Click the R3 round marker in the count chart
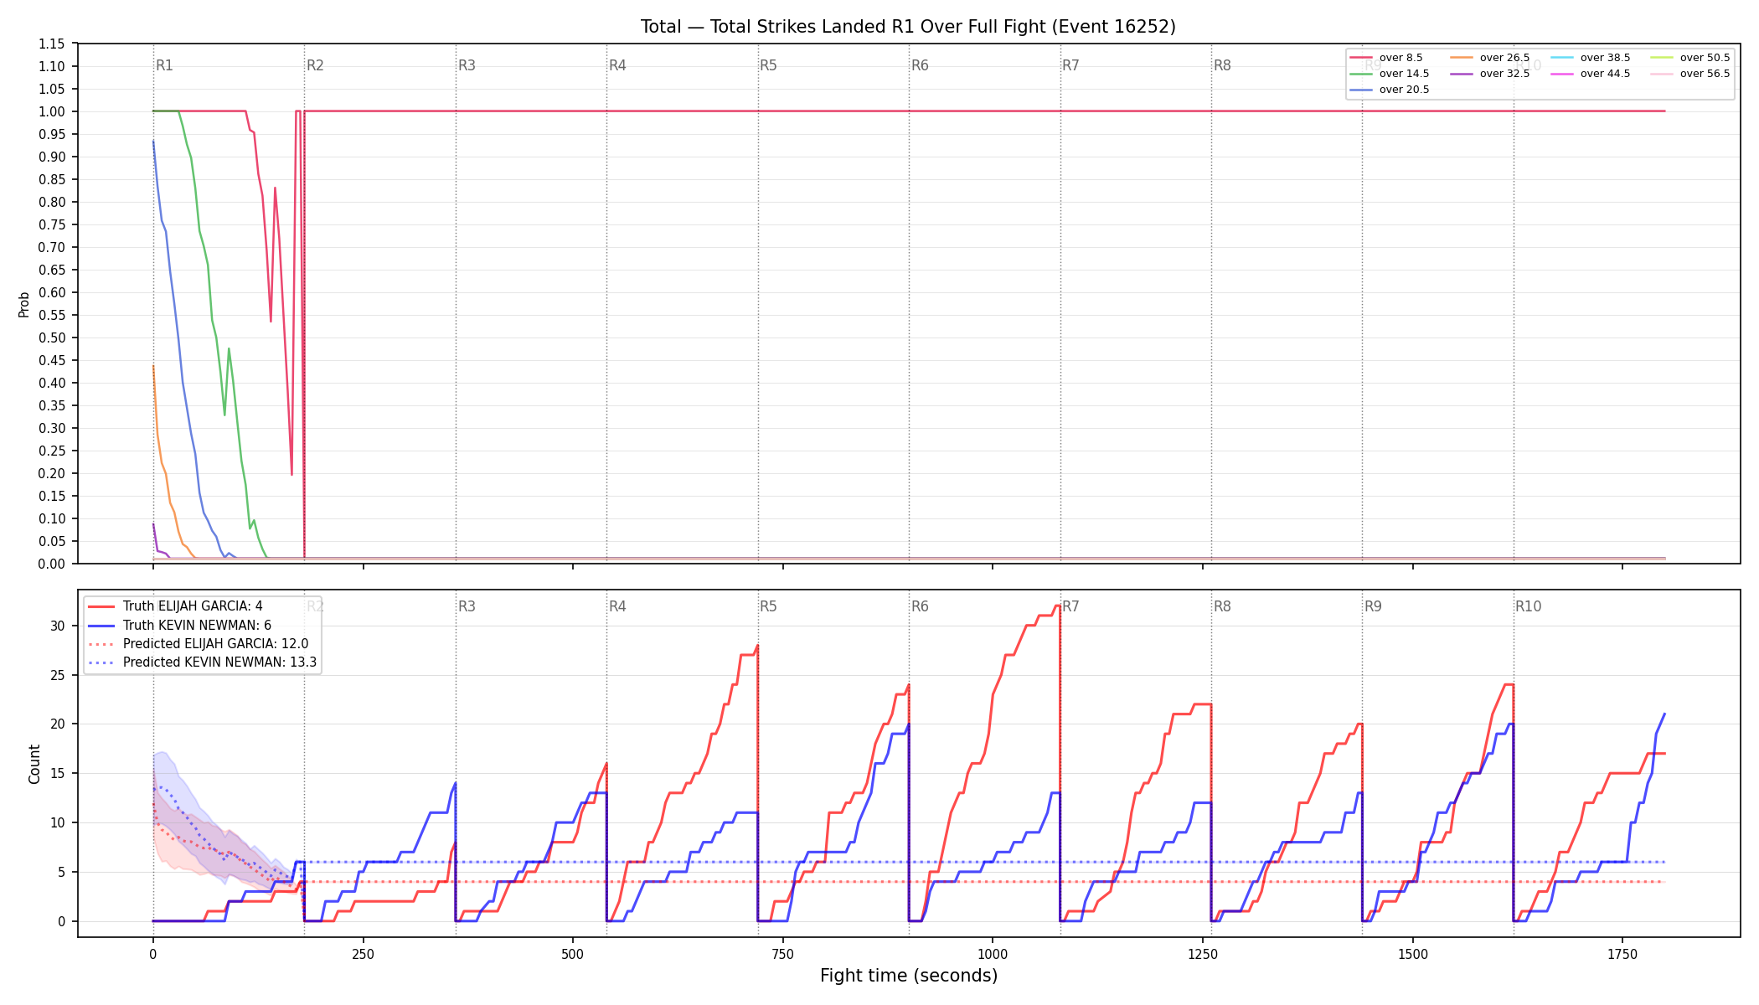Viewport: 1759px width, 1005px height. pos(467,606)
